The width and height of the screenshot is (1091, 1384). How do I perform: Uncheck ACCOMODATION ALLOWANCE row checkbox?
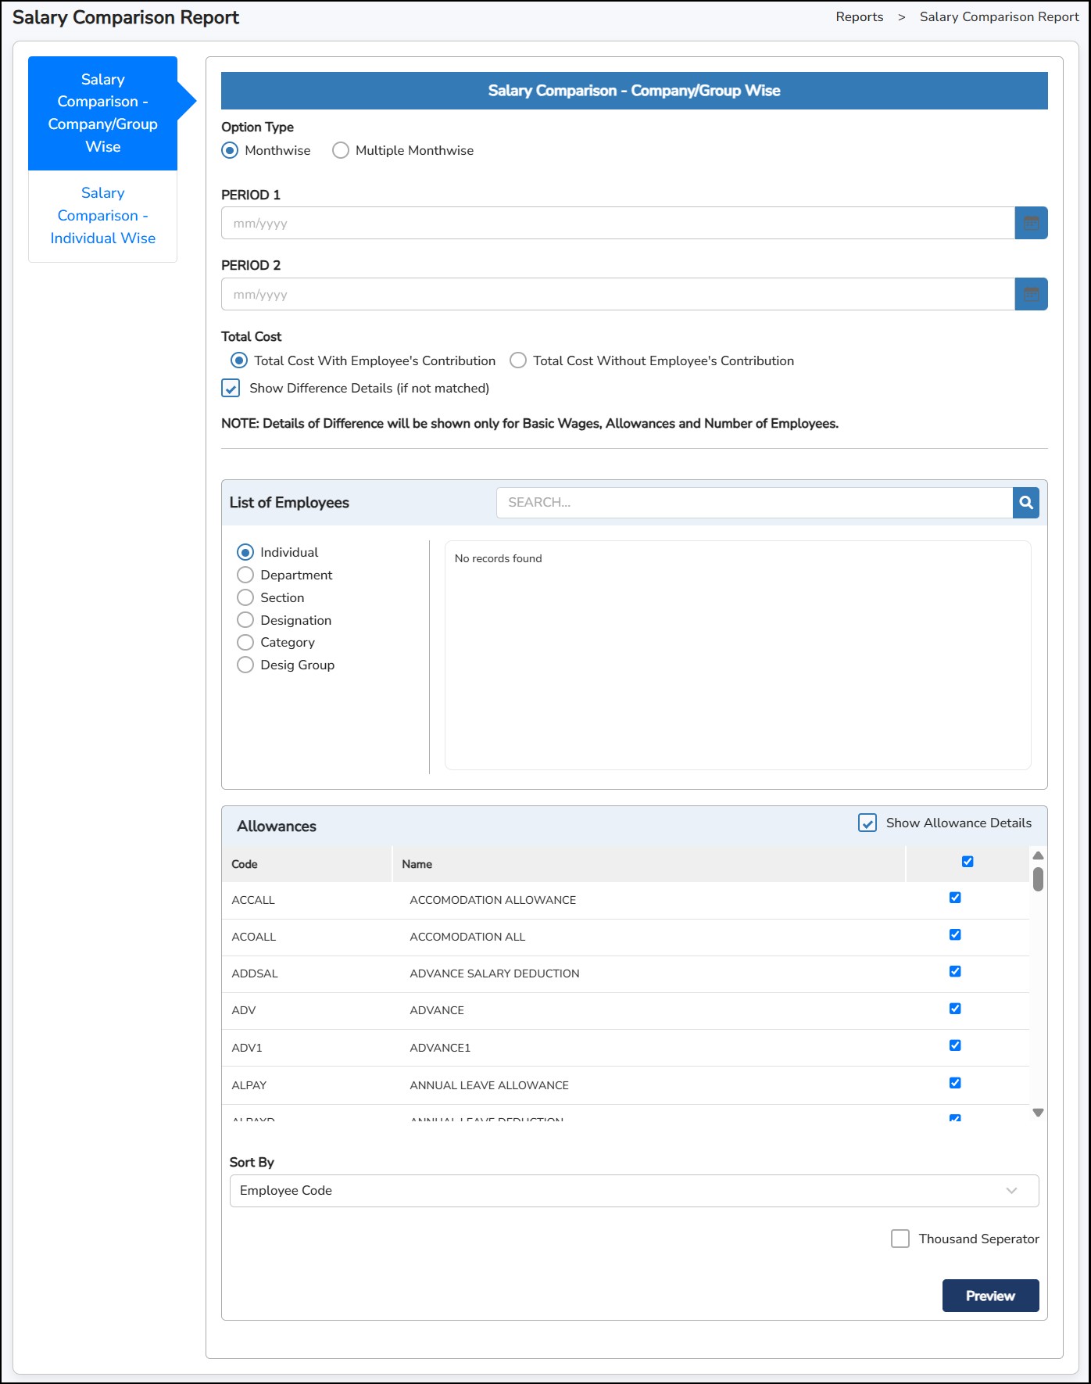[x=955, y=898]
